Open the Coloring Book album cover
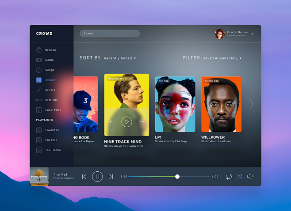Image resolution: width=291 pixels, height=211 pixels. [x=86, y=104]
